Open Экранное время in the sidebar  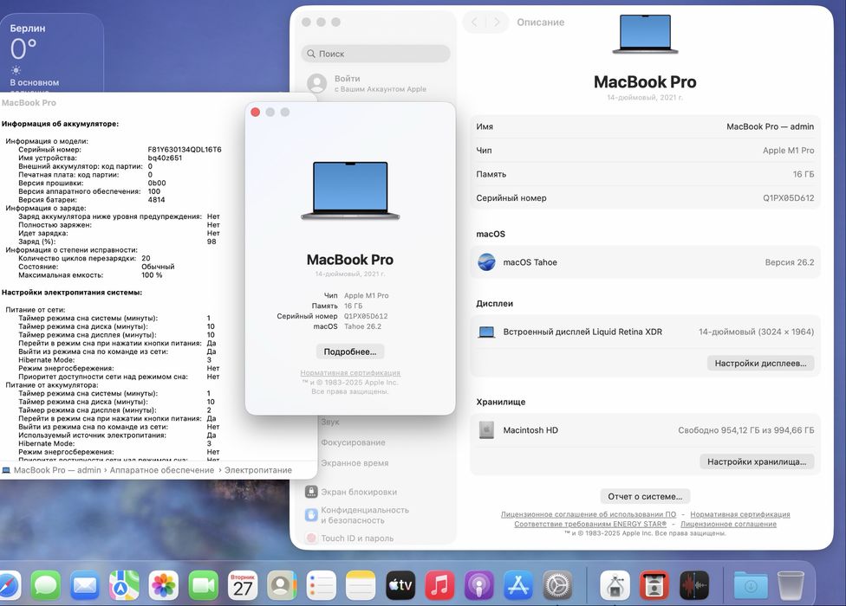pos(355,462)
